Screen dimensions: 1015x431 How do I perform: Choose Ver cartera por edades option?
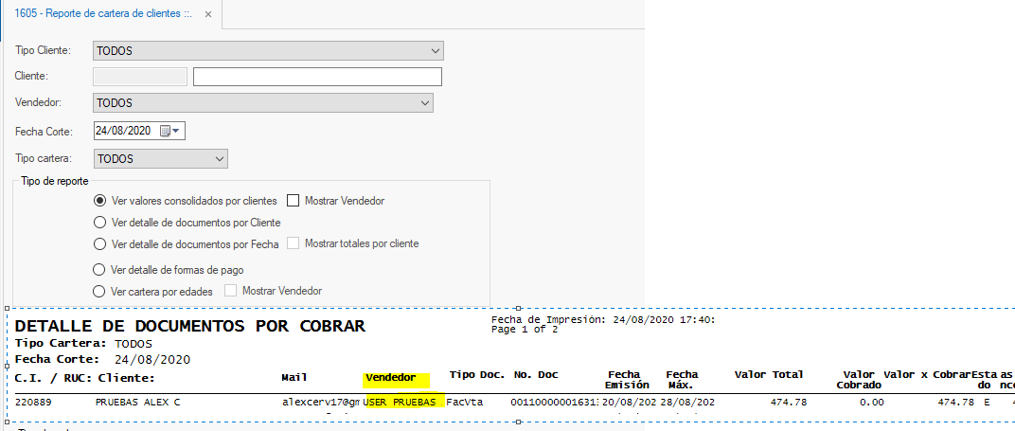click(x=99, y=292)
